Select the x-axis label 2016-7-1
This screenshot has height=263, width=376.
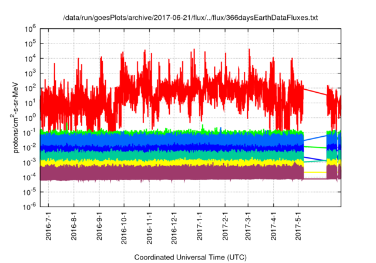pos(48,226)
